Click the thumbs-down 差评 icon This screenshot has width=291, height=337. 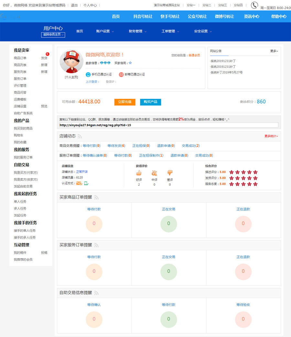pyautogui.click(x=170, y=173)
